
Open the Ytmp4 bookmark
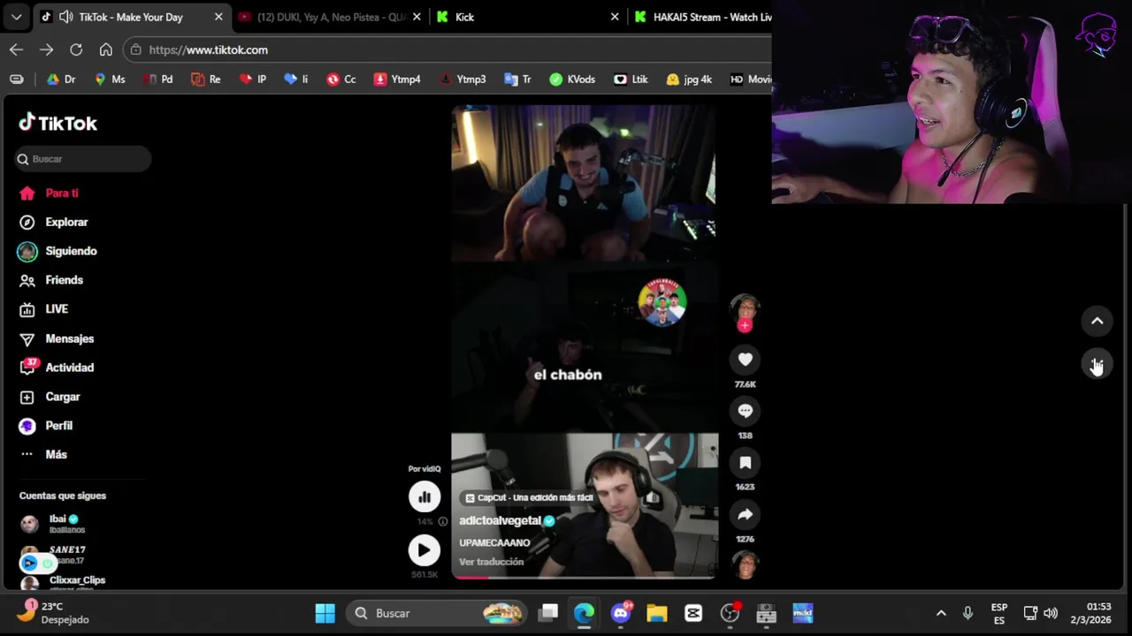point(397,79)
